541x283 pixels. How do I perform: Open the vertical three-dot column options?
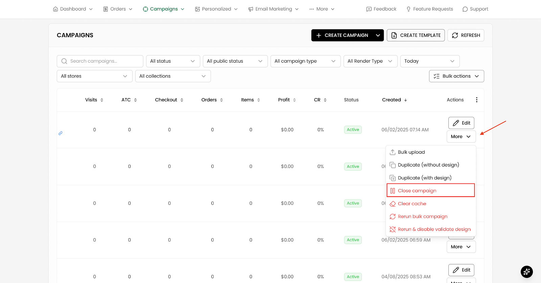pyautogui.click(x=477, y=100)
